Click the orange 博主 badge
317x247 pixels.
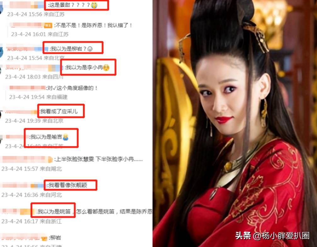[48, 25]
